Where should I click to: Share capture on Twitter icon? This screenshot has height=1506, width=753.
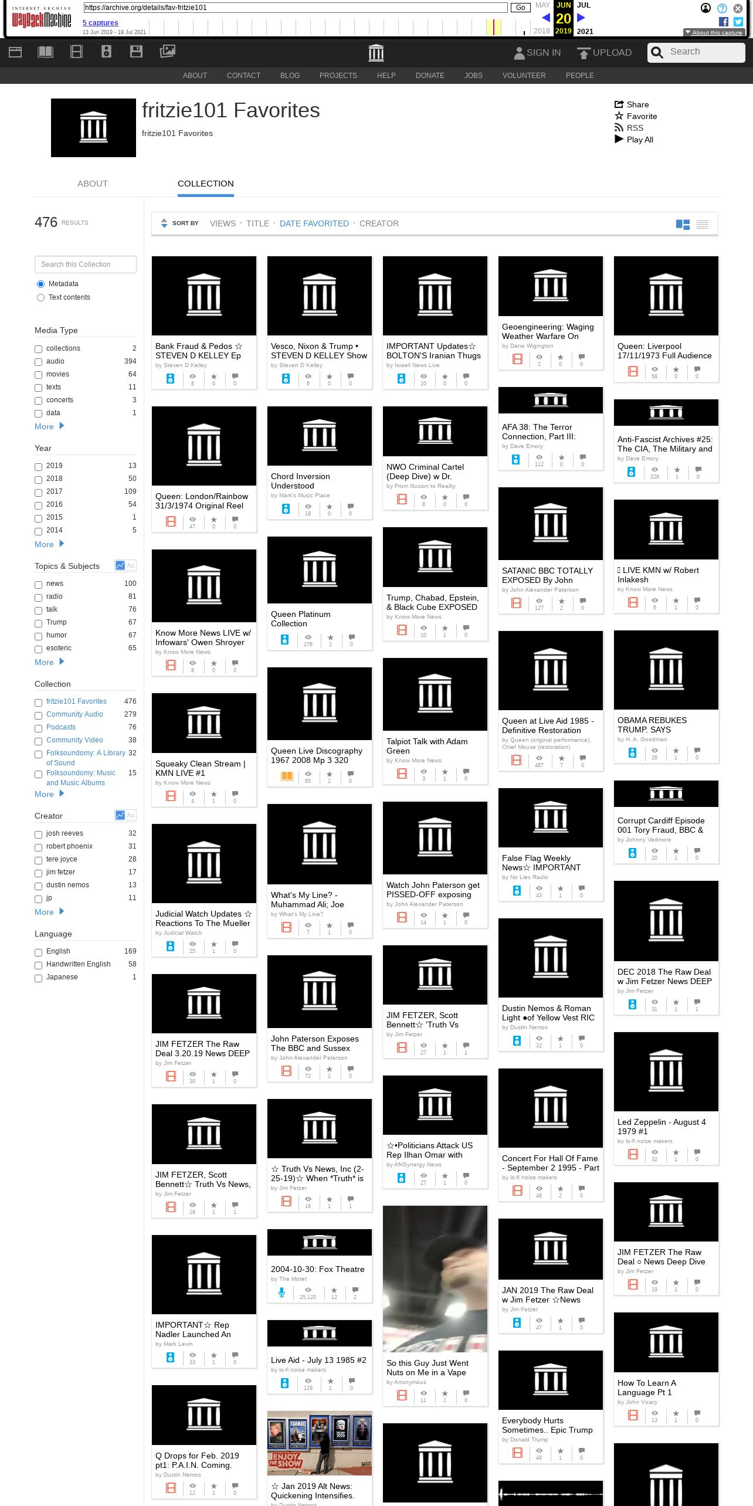click(x=738, y=22)
